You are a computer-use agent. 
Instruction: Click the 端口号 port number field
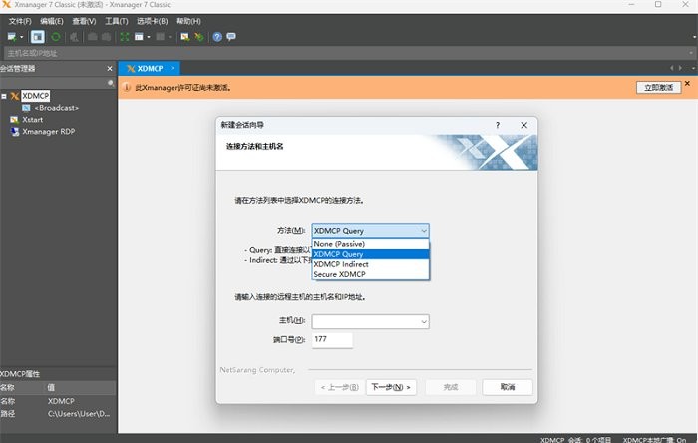click(332, 341)
